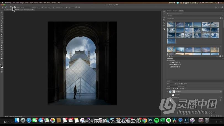224x126 pixels.
Task: Add an Invert adjustment
Action: pos(171,67)
